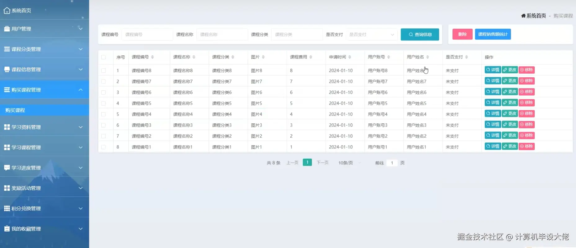Open the 我的收藏管理 menu label
The image size is (576, 248).
click(x=26, y=229)
